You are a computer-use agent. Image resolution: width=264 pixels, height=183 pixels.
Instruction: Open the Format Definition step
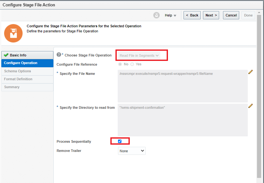pyautogui.click(x=27, y=79)
